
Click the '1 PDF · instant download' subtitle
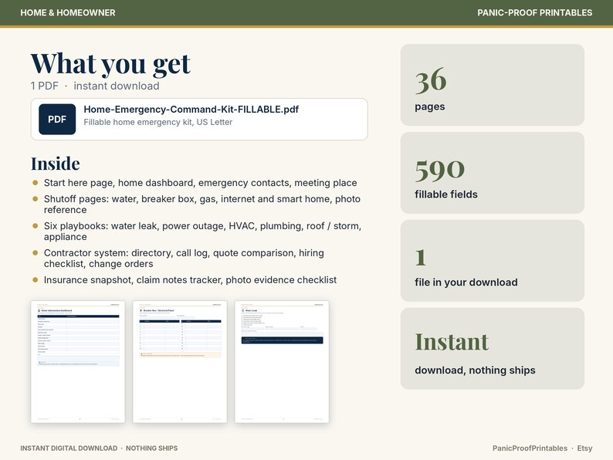pyautogui.click(x=95, y=86)
